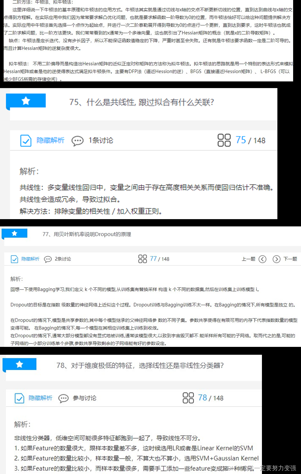Click the 78 / 148 progress counter
Screen dimensions: 301x474
click(x=211, y=398)
